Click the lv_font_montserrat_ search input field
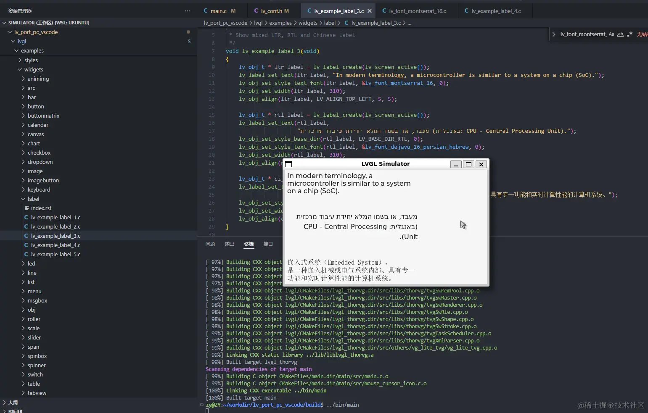 [583, 34]
